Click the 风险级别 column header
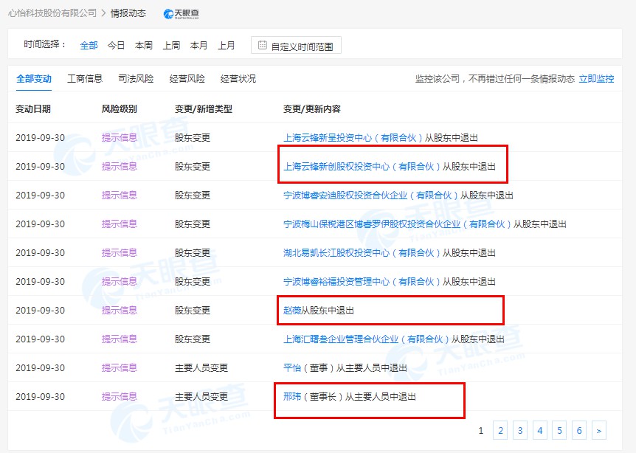 (120, 109)
